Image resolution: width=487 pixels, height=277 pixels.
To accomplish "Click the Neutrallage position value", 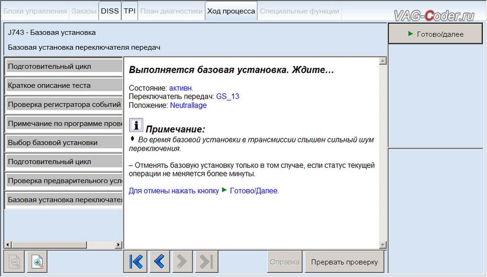I will [188, 105].
